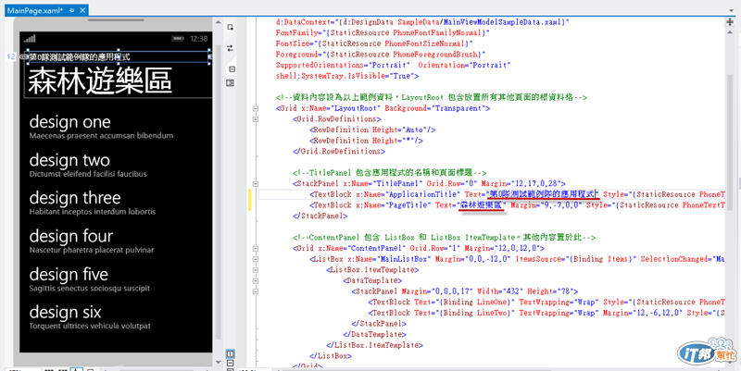Collapse the ListBox MainListBox node

(x=256, y=259)
